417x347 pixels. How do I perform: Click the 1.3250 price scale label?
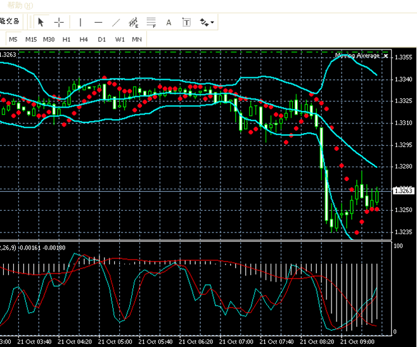click(404, 210)
